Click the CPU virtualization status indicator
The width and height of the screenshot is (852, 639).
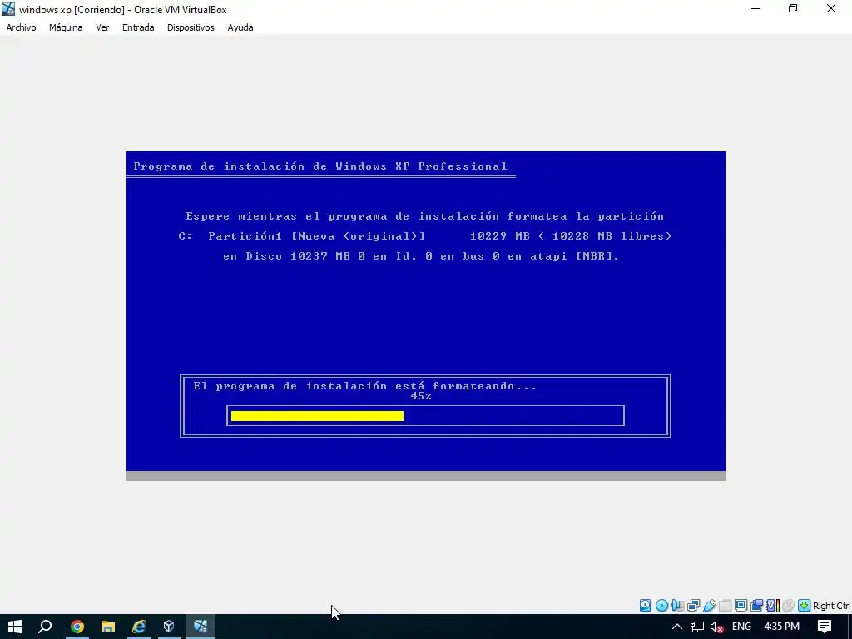(x=773, y=606)
